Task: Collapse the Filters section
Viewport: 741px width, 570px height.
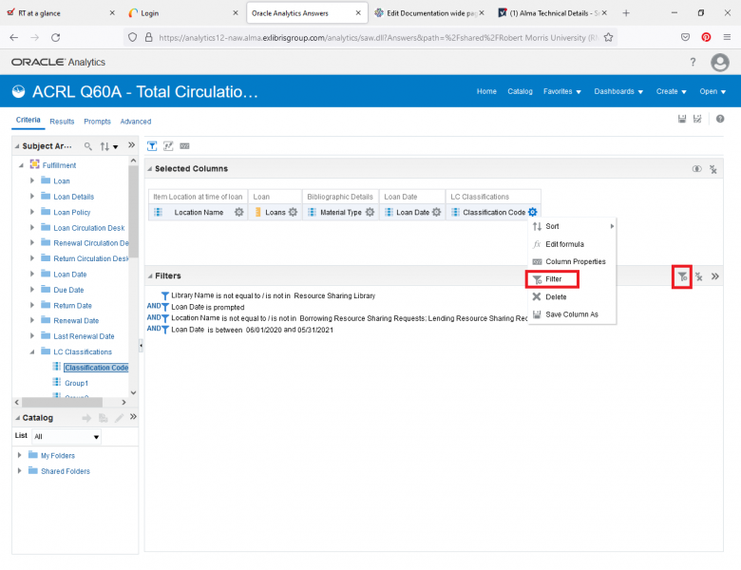Action: pos(150,276)
